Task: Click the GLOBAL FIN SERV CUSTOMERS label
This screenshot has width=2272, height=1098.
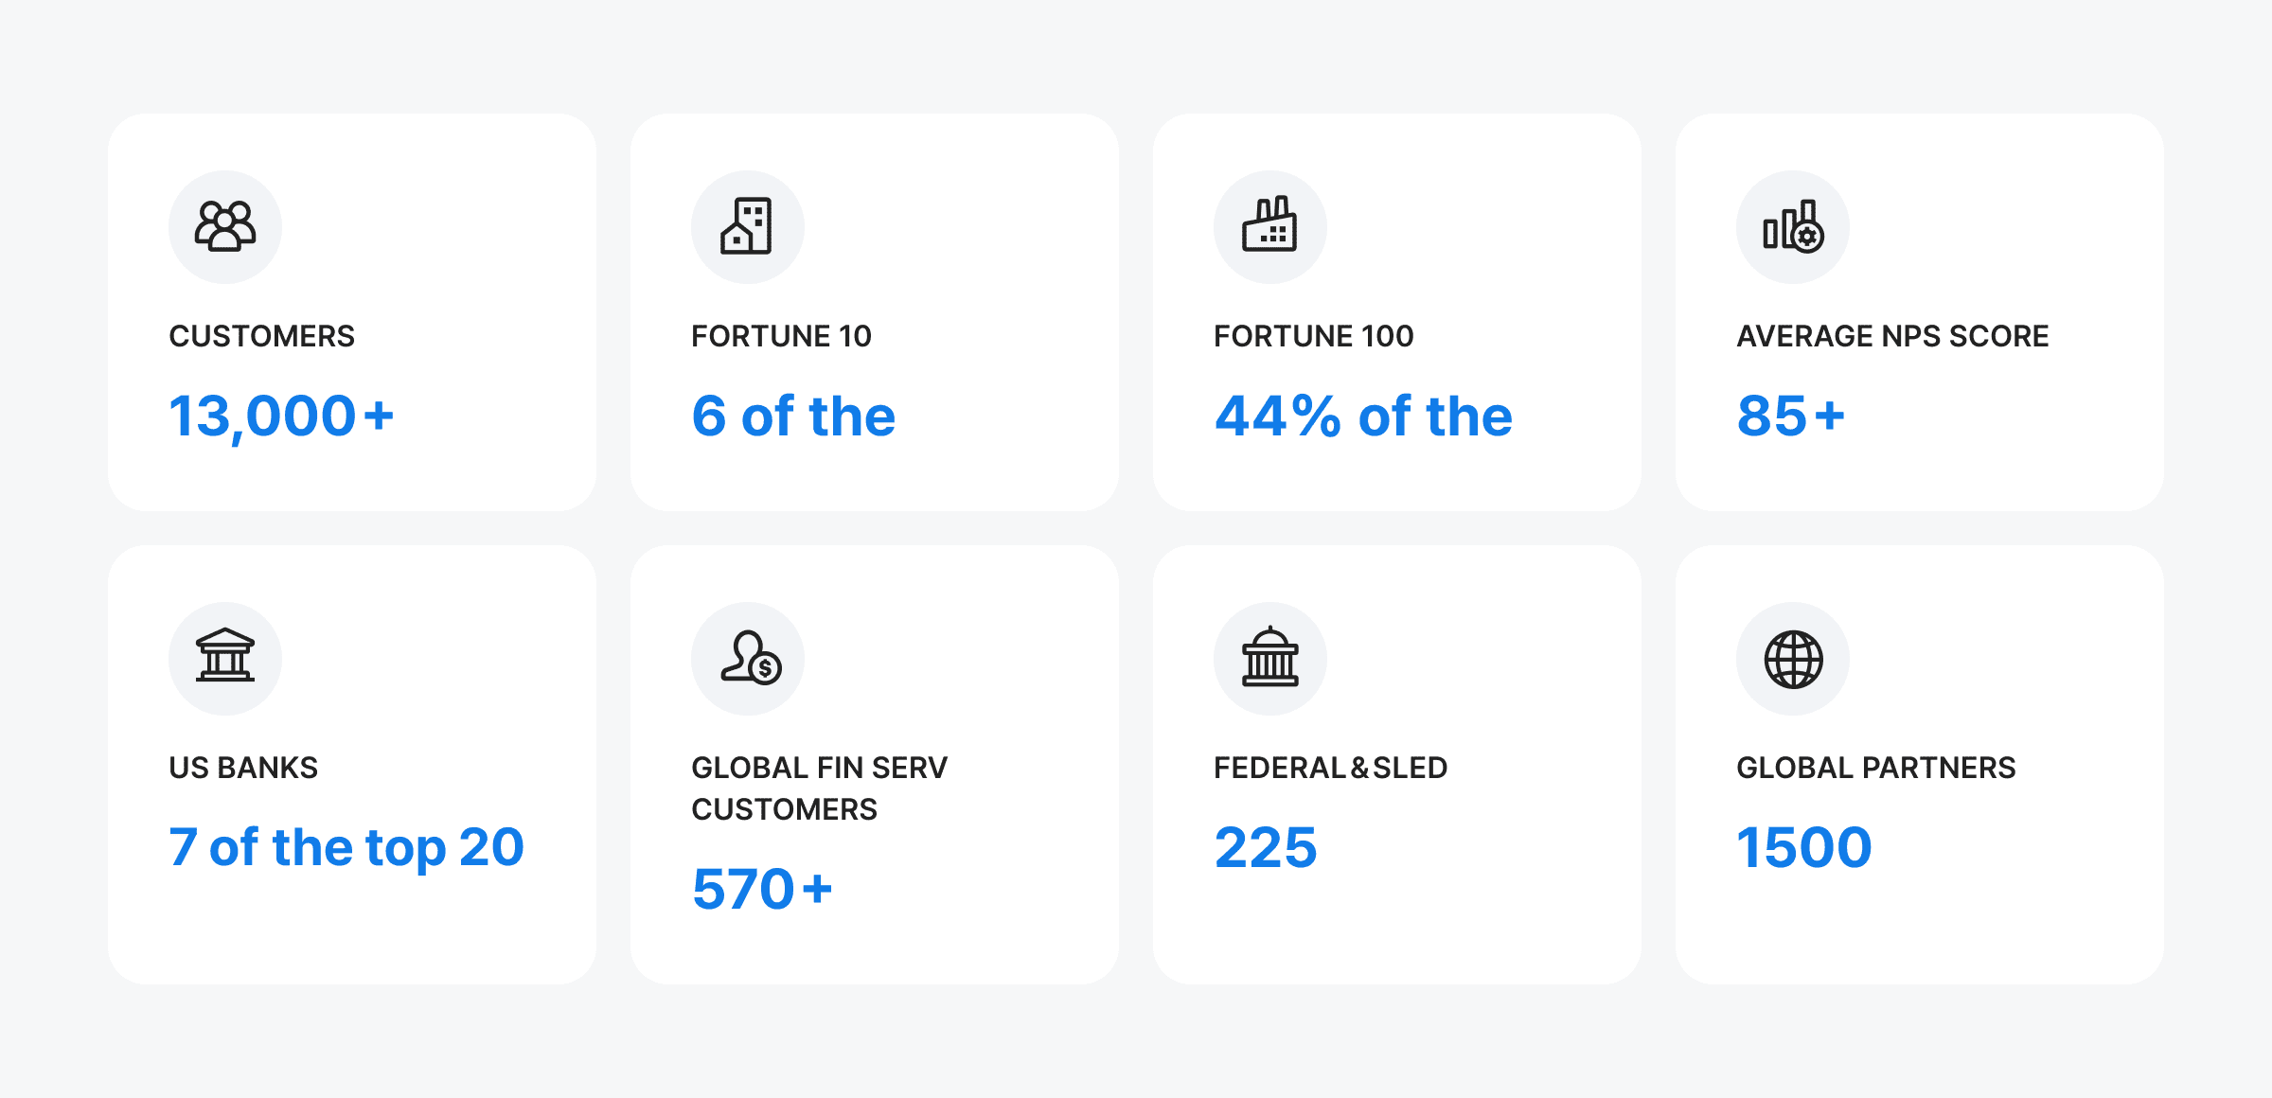Action: click(x=819, y=788)
